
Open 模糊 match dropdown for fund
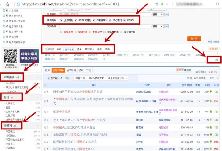tap(158, 26)
